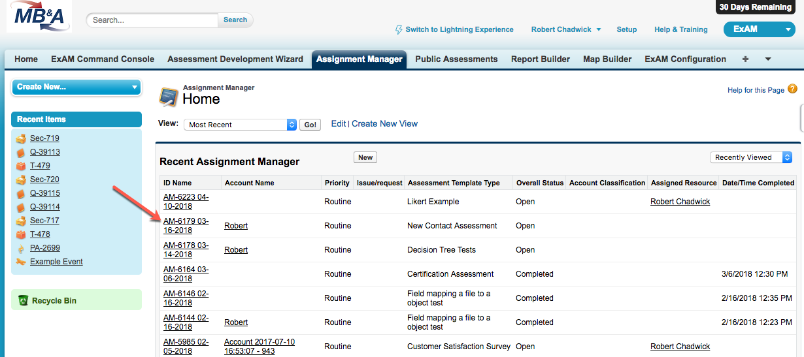Click the Help for this Page link

pyautogui.click(x=756, y=90)
